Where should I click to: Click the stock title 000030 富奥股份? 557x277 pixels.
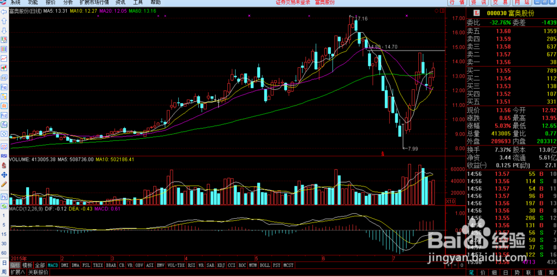[x=510, y=13]
